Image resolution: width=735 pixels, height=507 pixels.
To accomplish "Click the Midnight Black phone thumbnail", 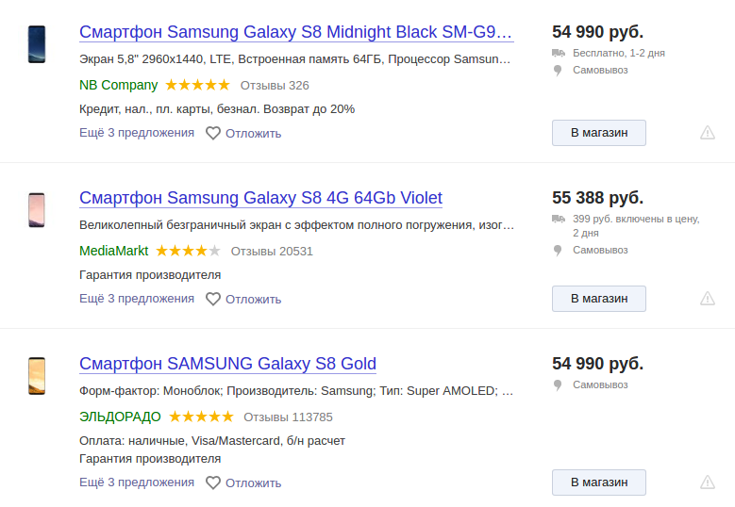I will pyautogui.click(x=37, y=44).
